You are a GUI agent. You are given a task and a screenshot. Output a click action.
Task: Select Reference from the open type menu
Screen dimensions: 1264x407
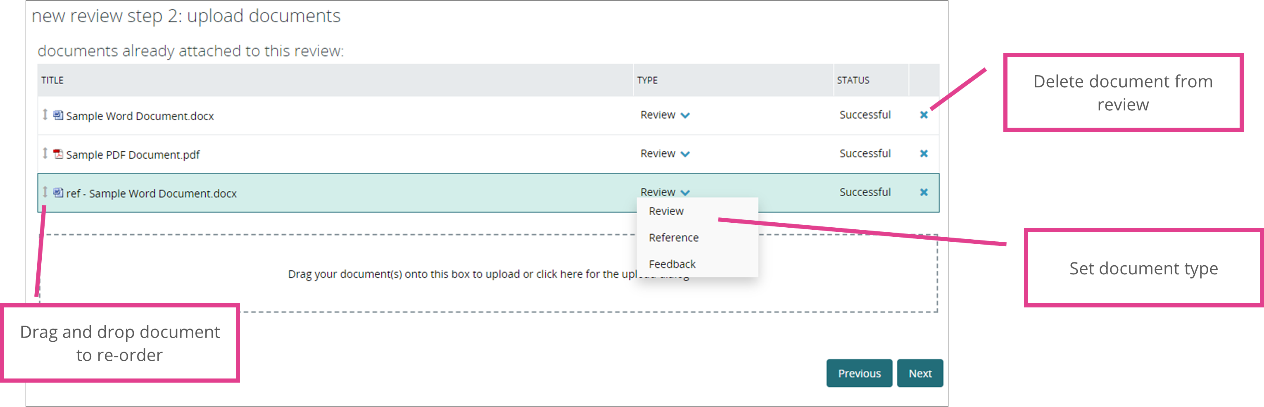coord(673,238)
